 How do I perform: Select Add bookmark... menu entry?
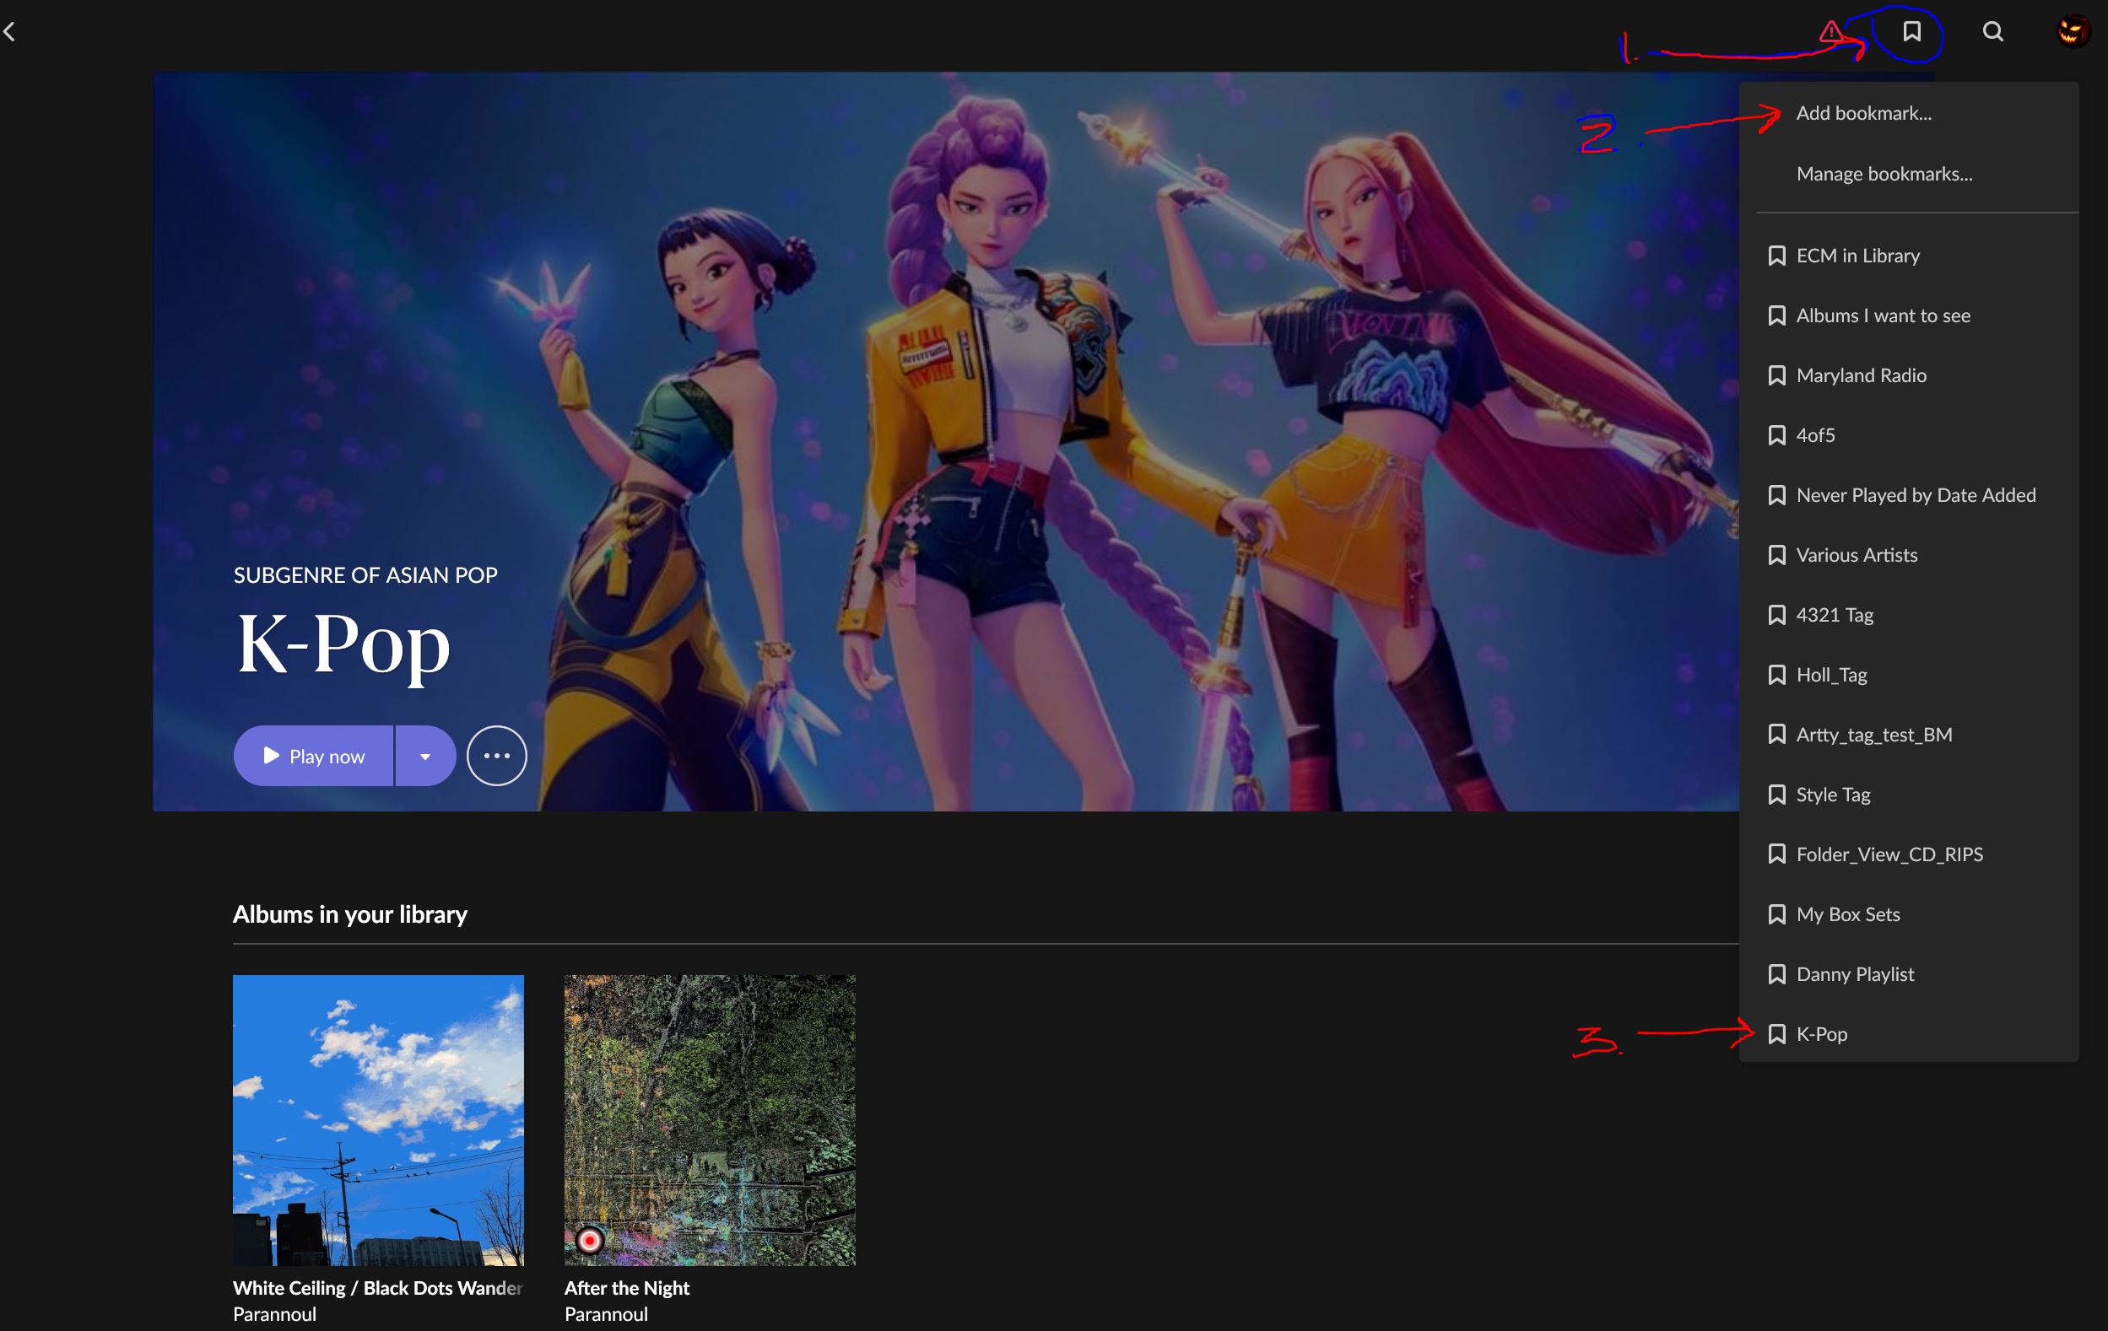[x=1864, y=113]
